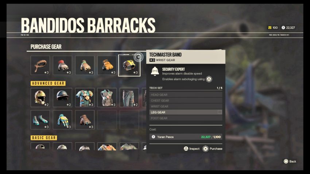Select the Head Gear set row

(186, 95)
